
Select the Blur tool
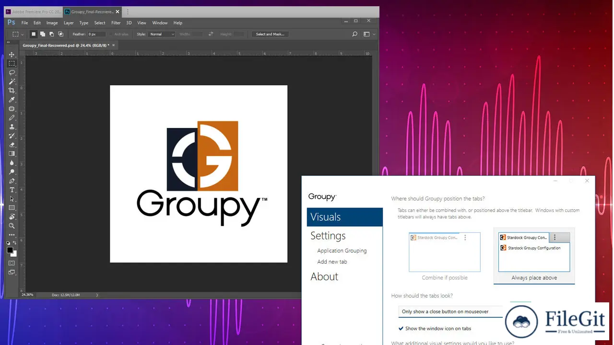coord(12,163)
